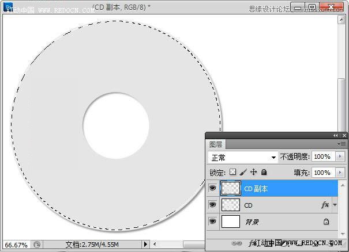The image size is (349, 252).
Task: Click the 填充 100% field
Action: click(324, 172)
